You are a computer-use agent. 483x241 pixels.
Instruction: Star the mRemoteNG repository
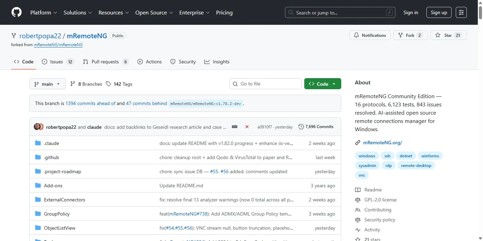[x=448, y=35]
